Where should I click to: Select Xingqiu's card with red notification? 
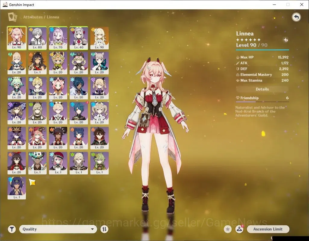tap(79, 113)
